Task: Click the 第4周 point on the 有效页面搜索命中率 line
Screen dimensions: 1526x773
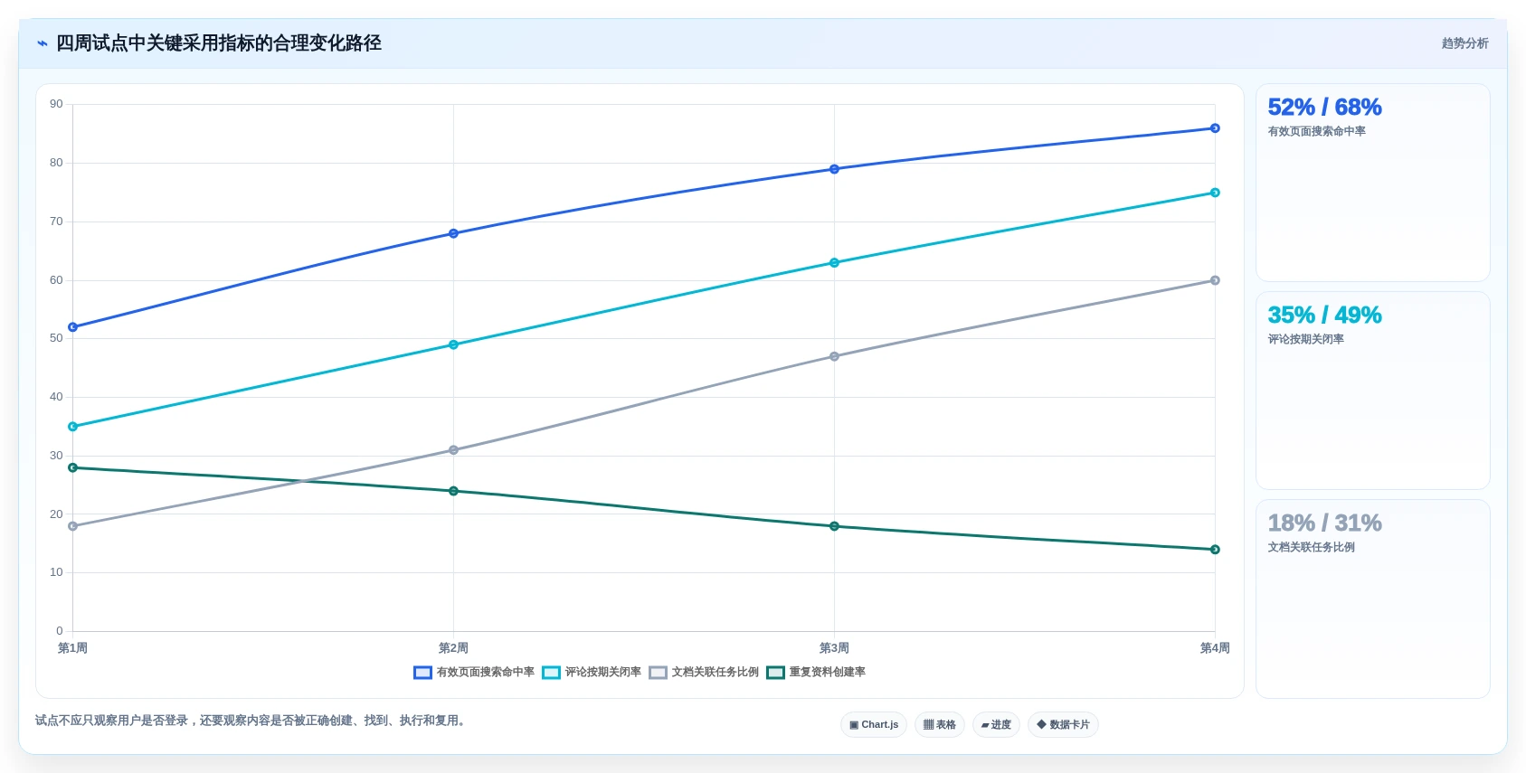Action: [x=1215, y=128]
